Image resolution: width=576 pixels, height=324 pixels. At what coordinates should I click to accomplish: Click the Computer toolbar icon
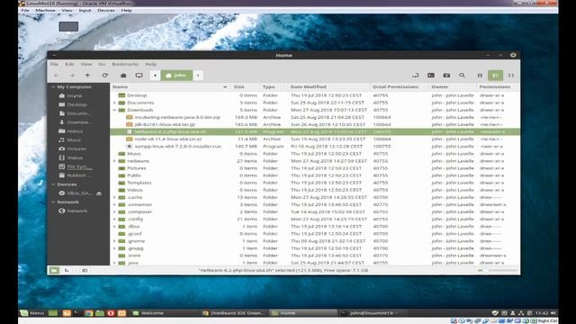pos(139,76)
